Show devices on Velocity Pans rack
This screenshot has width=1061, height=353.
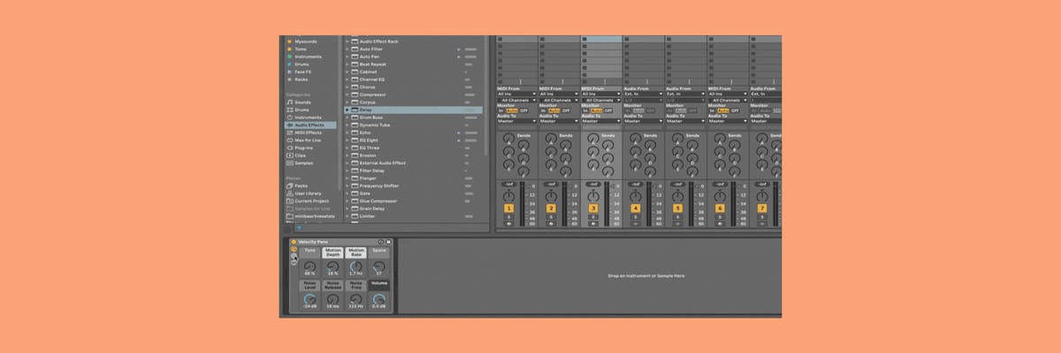tap(294, 262)
